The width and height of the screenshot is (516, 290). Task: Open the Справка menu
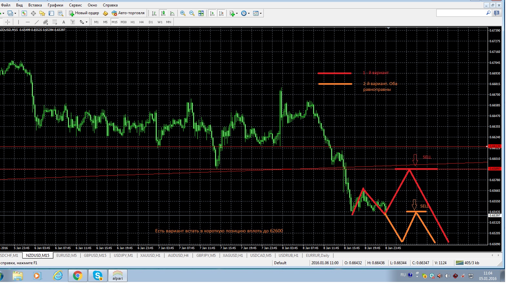pyautogui.click(x=110, y=5)
